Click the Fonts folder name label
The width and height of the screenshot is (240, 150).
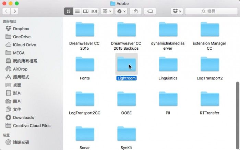tap(85, 78)
